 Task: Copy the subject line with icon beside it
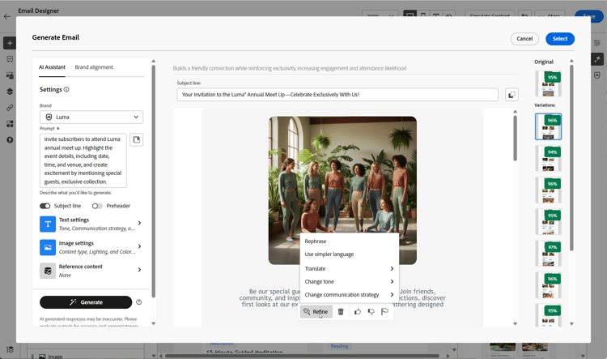(511, 95)
